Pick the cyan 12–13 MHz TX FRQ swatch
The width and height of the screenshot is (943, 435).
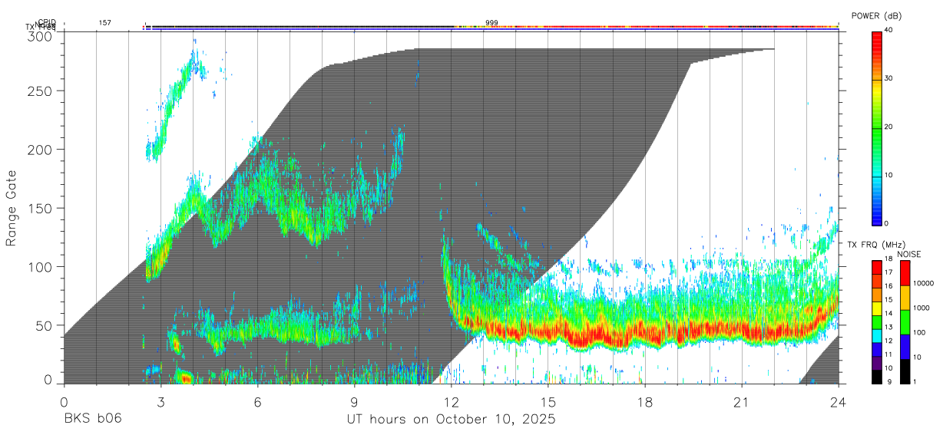tap(876, 335)
